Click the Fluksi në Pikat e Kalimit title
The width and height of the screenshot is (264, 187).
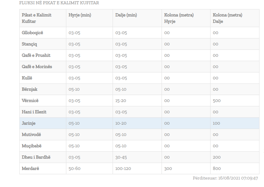click(59, 3)
